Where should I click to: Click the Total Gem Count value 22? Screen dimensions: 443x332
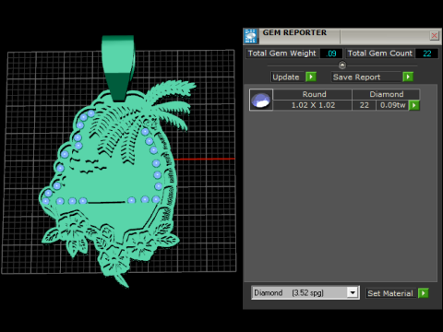(x=426, y=53)
